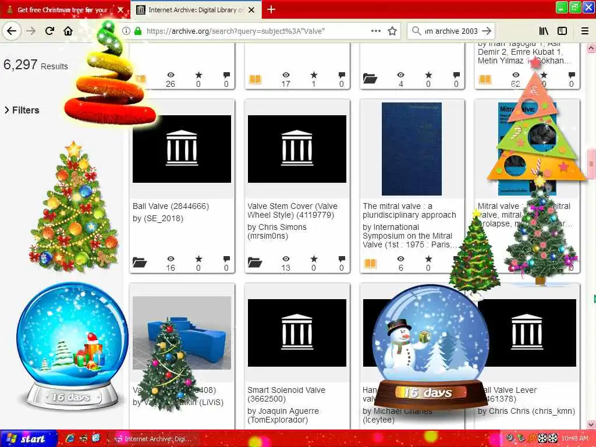The image size is (596, 447).
Task: Click the presents snow globe 16 days widget
Action: tap(72, 345)
